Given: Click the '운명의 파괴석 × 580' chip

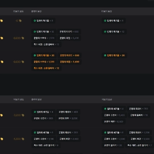Looking at the screenshot, I should tap(68, 132).
